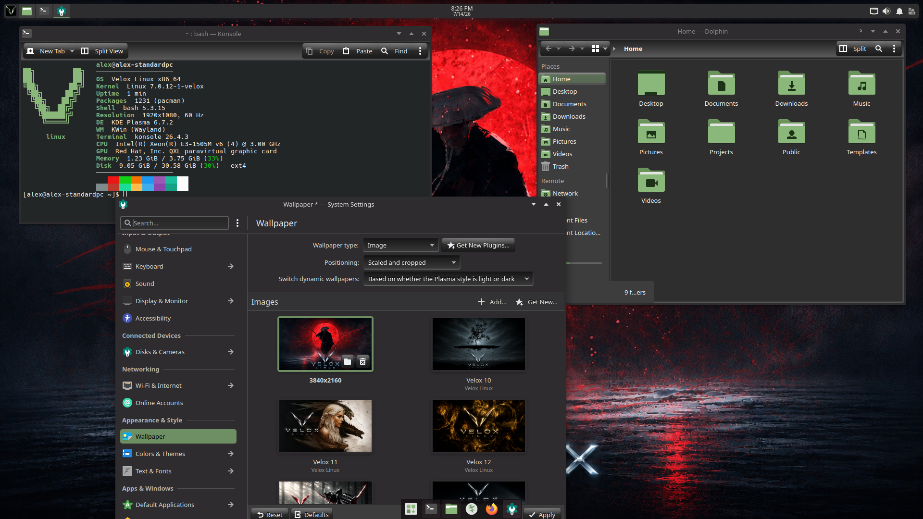Open Wi-Fi & Internet settings

(178, 385)
